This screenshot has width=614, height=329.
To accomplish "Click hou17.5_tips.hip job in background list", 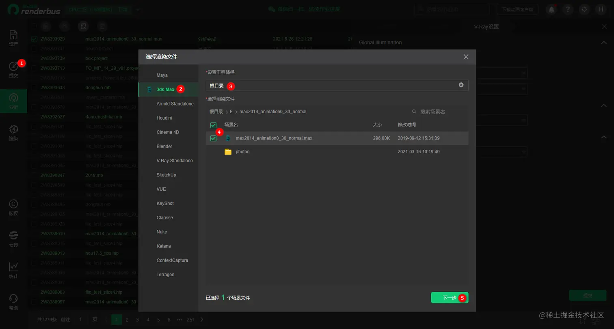I will tap(102, 253).
